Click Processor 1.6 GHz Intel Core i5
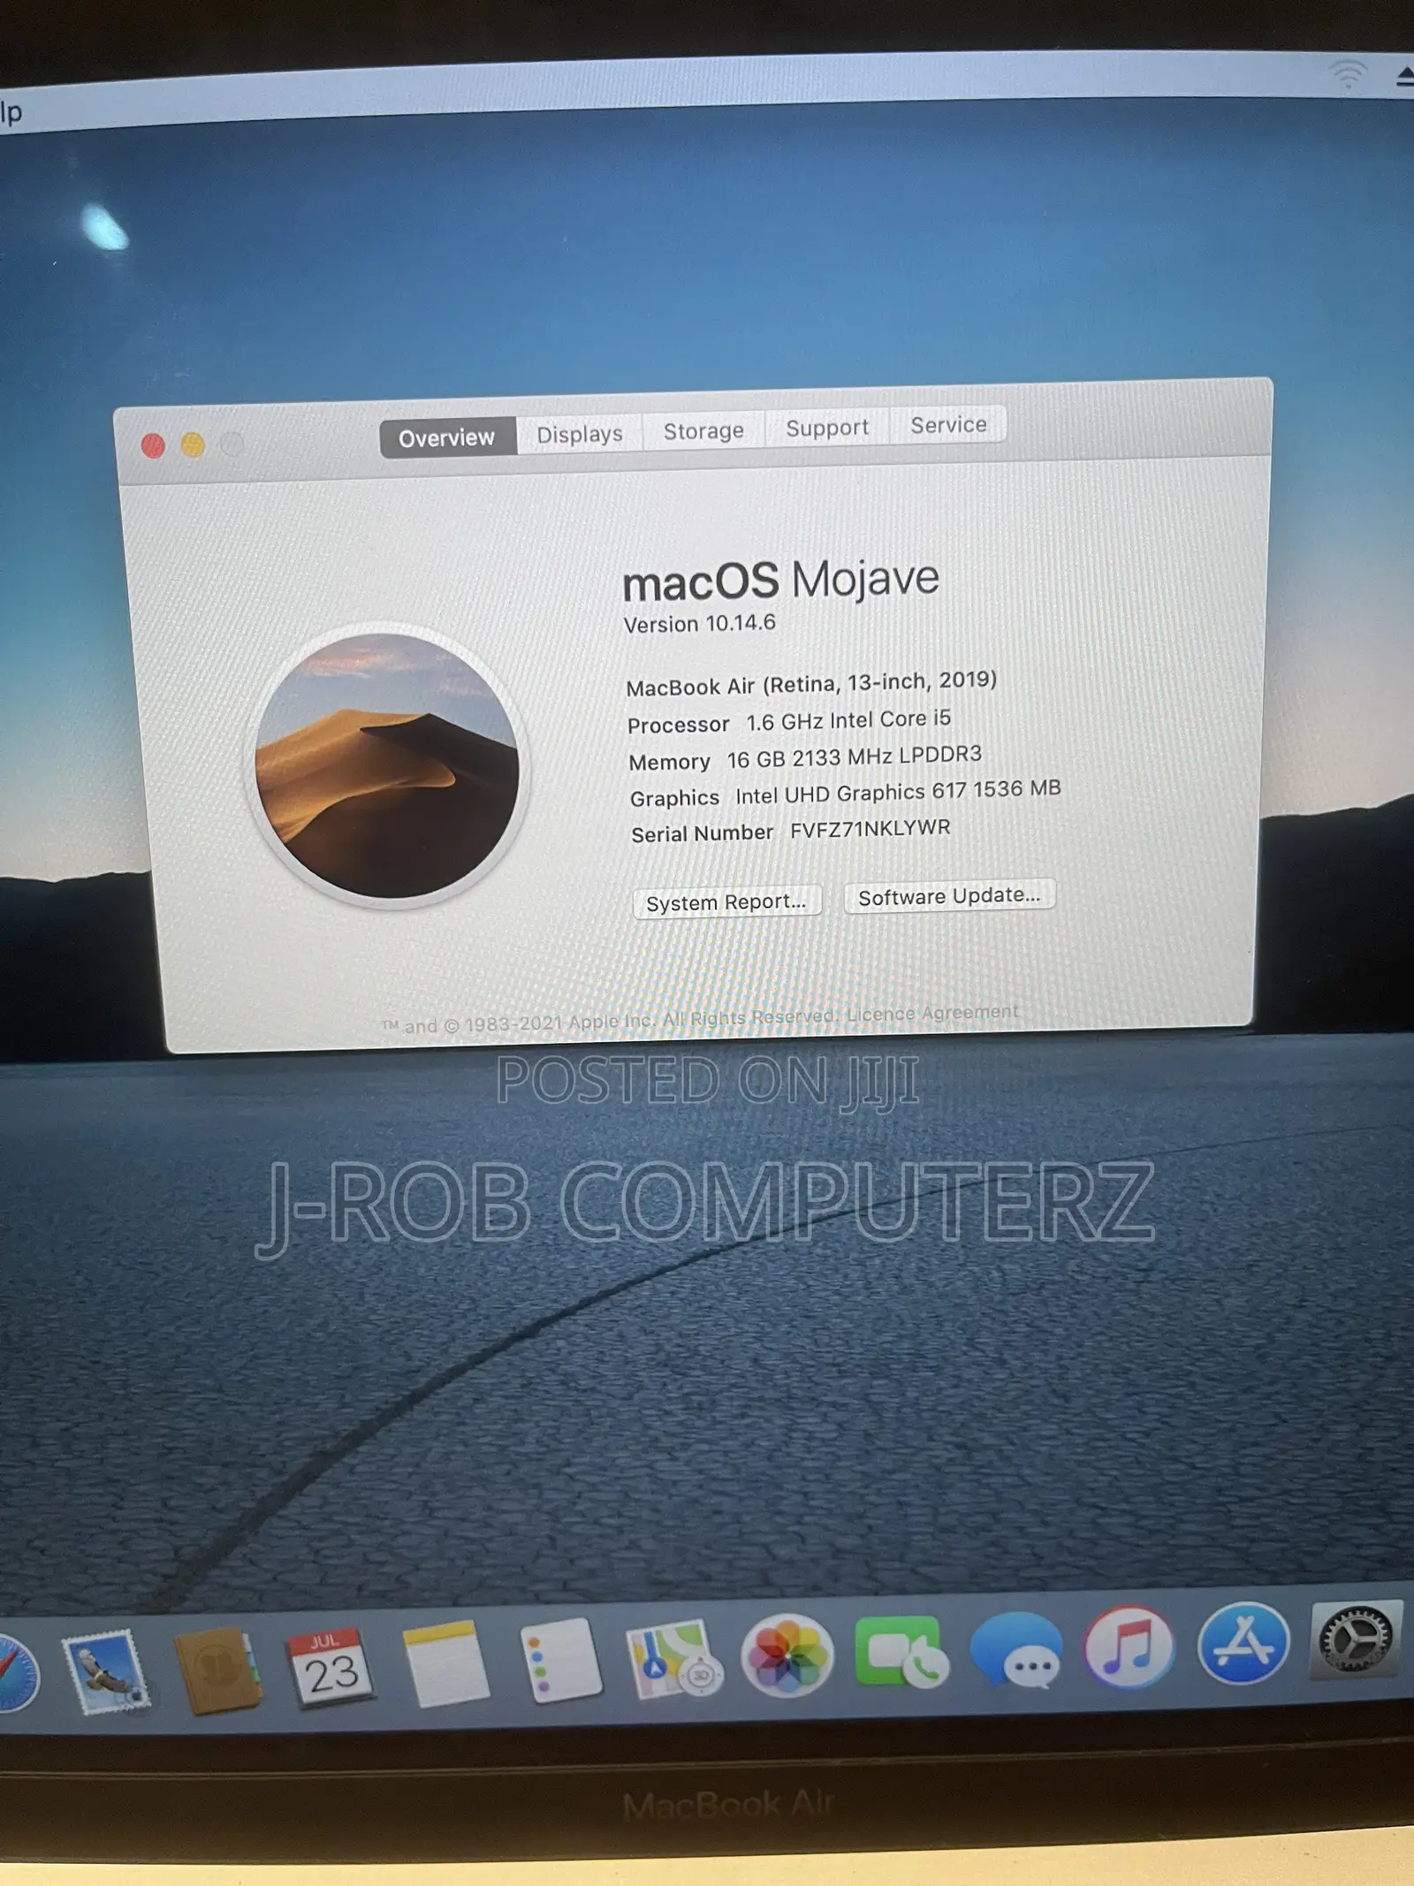 pos(789,721)
